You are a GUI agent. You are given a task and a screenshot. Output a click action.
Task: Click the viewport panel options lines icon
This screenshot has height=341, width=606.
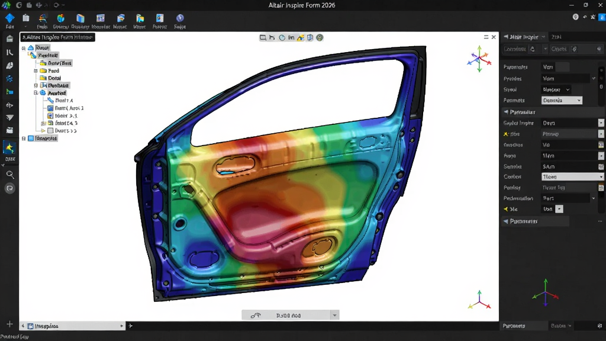(486, 37)
